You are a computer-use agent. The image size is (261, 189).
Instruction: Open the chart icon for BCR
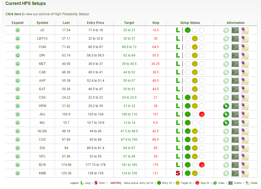235,165
